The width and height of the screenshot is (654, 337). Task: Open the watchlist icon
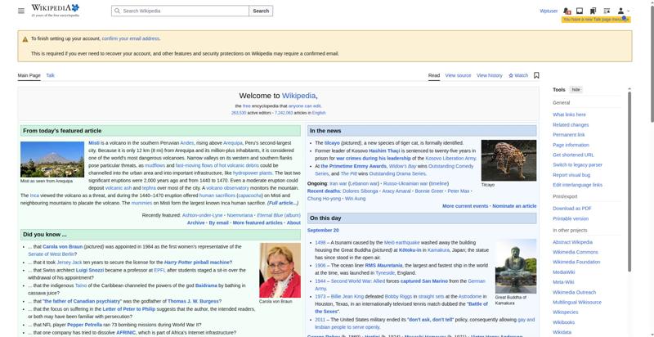(x=607, y=11)
